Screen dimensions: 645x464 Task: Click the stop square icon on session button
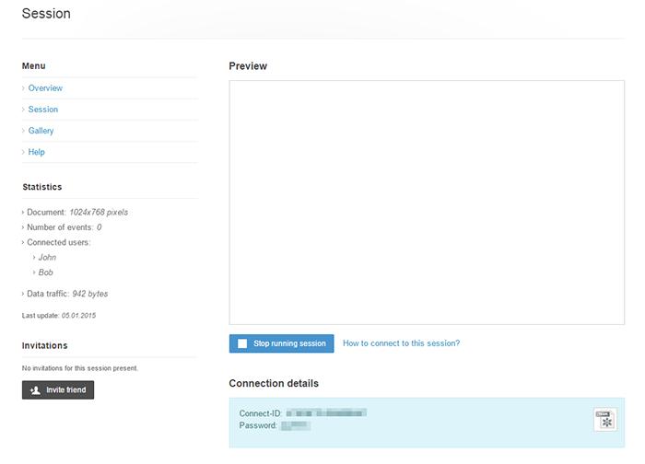(x=242, y=343)
